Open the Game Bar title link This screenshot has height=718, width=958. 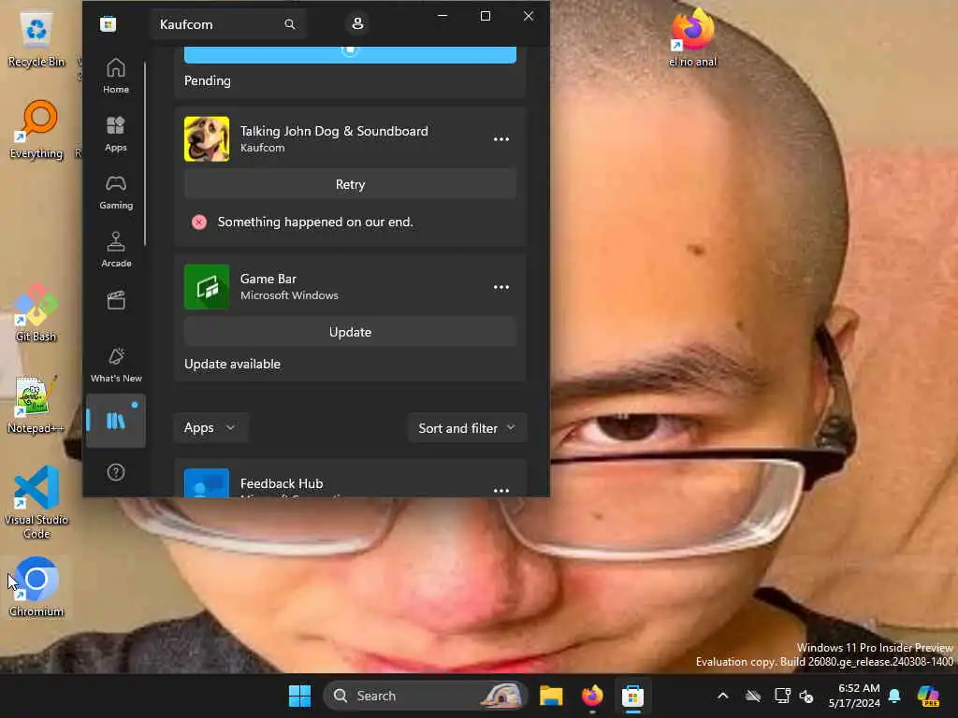click(x=269, y=279)
